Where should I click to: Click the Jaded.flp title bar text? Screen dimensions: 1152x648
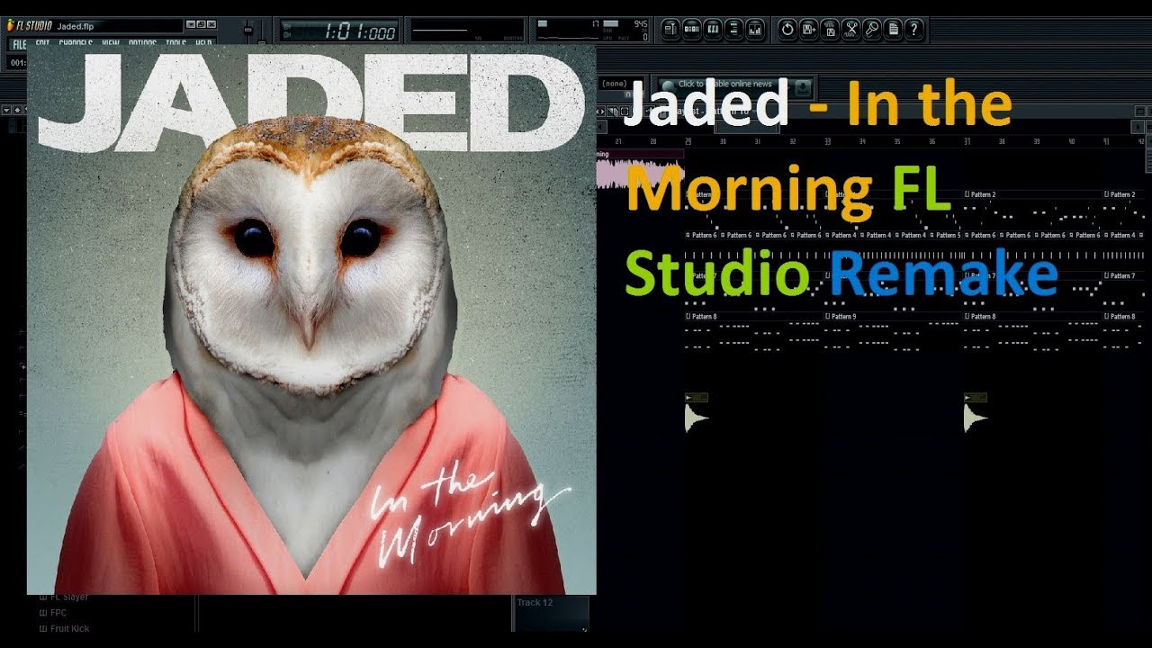(76, 26)
